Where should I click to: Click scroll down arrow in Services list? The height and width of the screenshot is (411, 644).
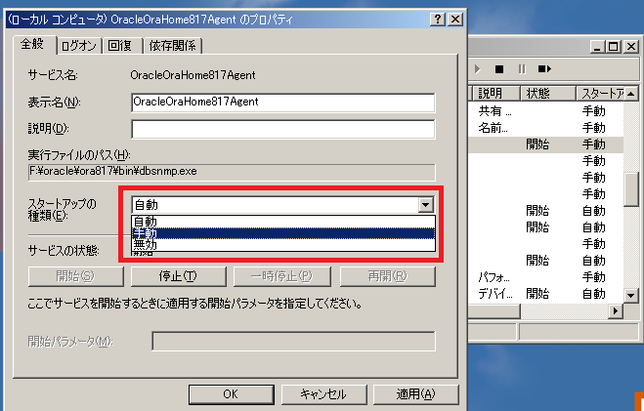pyautogui.click(x=631, y=295)
